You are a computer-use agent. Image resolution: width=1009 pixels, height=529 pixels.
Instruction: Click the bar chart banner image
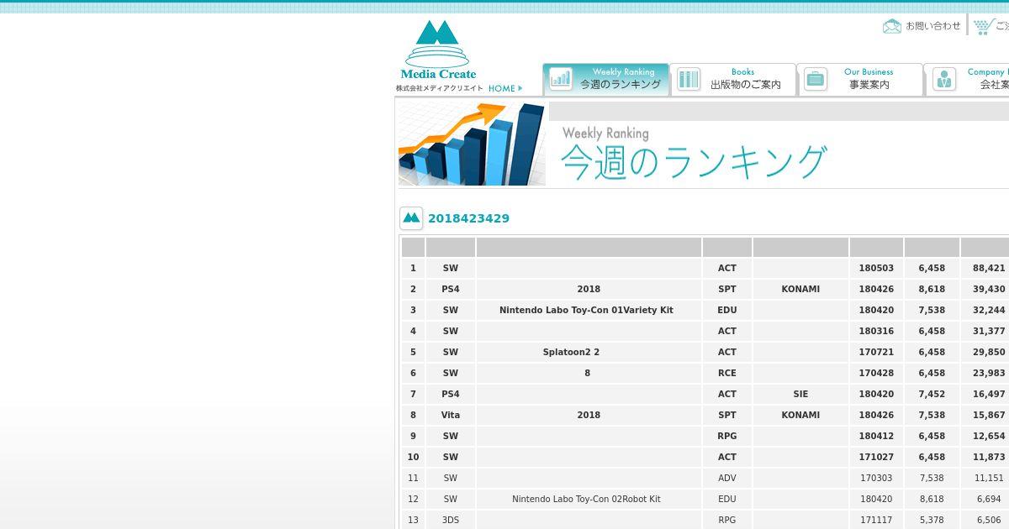[472, 144]
